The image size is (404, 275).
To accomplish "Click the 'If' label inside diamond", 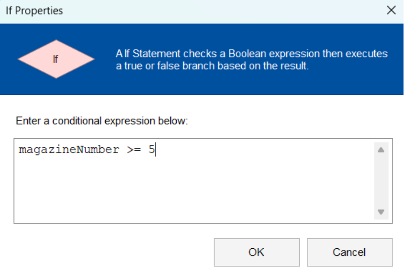I will (x=56, y=59).
